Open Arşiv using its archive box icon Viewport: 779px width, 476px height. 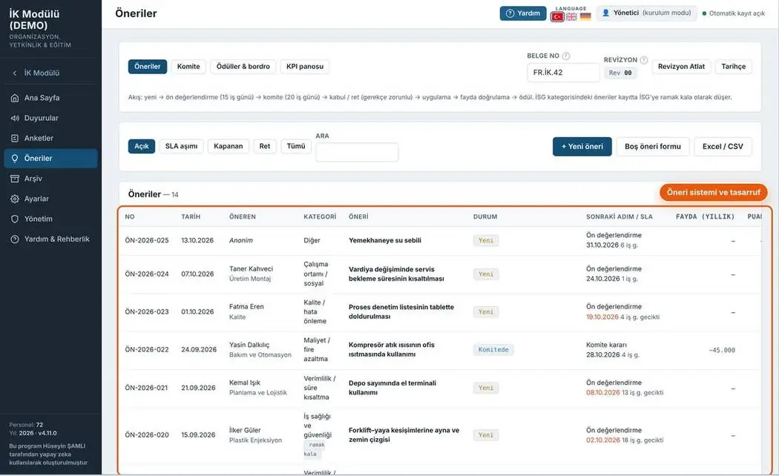[15, 179]
